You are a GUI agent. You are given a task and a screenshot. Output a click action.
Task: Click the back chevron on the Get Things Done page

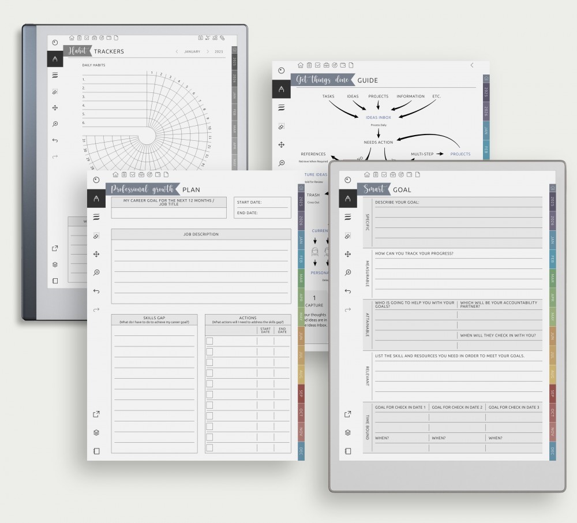pyautogui.click(x=472, y=65)
